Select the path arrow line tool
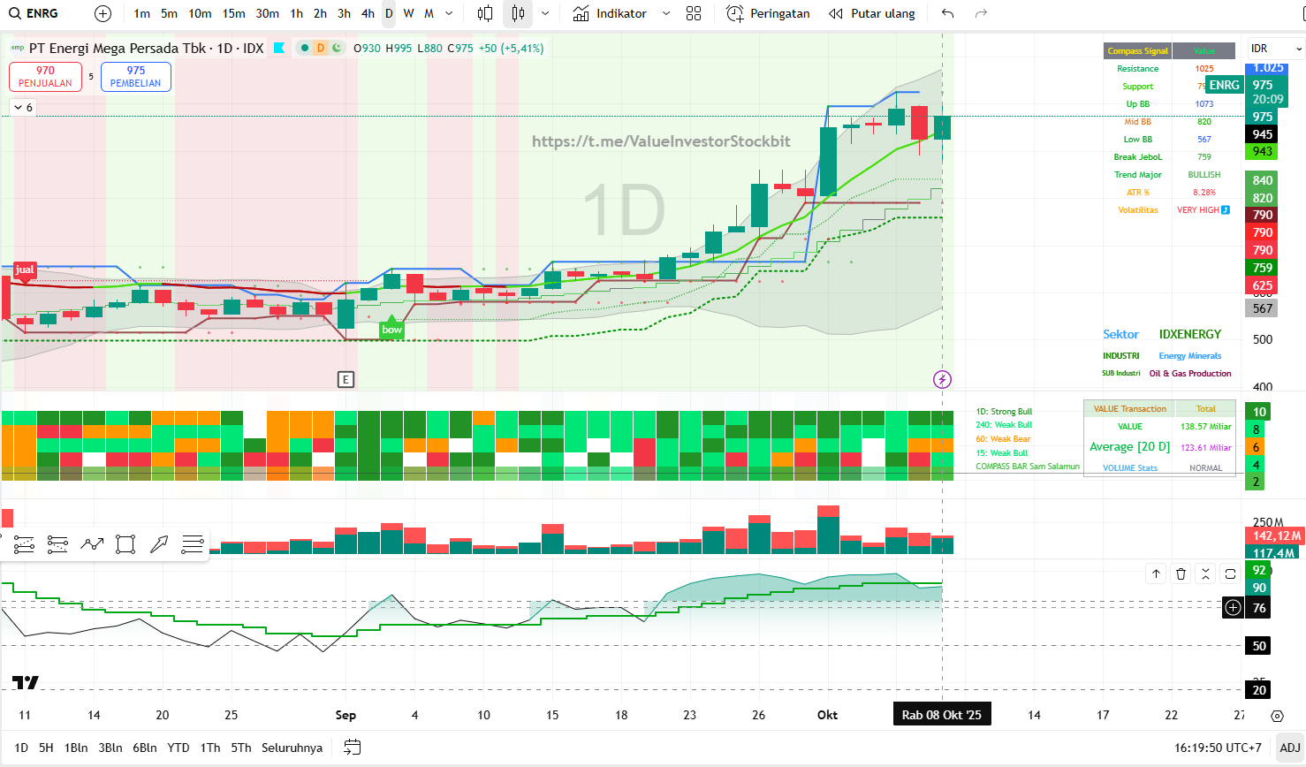This screenshot has width=1306, height=767. (92, 544)
